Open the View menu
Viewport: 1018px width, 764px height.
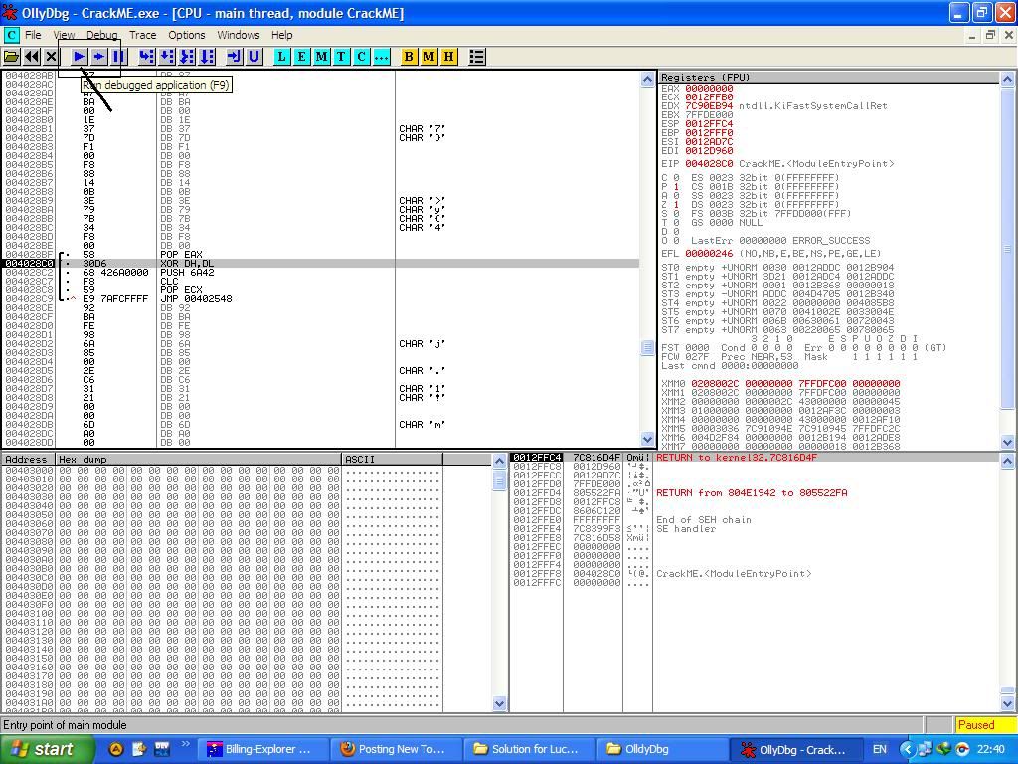tap(64, 35)
